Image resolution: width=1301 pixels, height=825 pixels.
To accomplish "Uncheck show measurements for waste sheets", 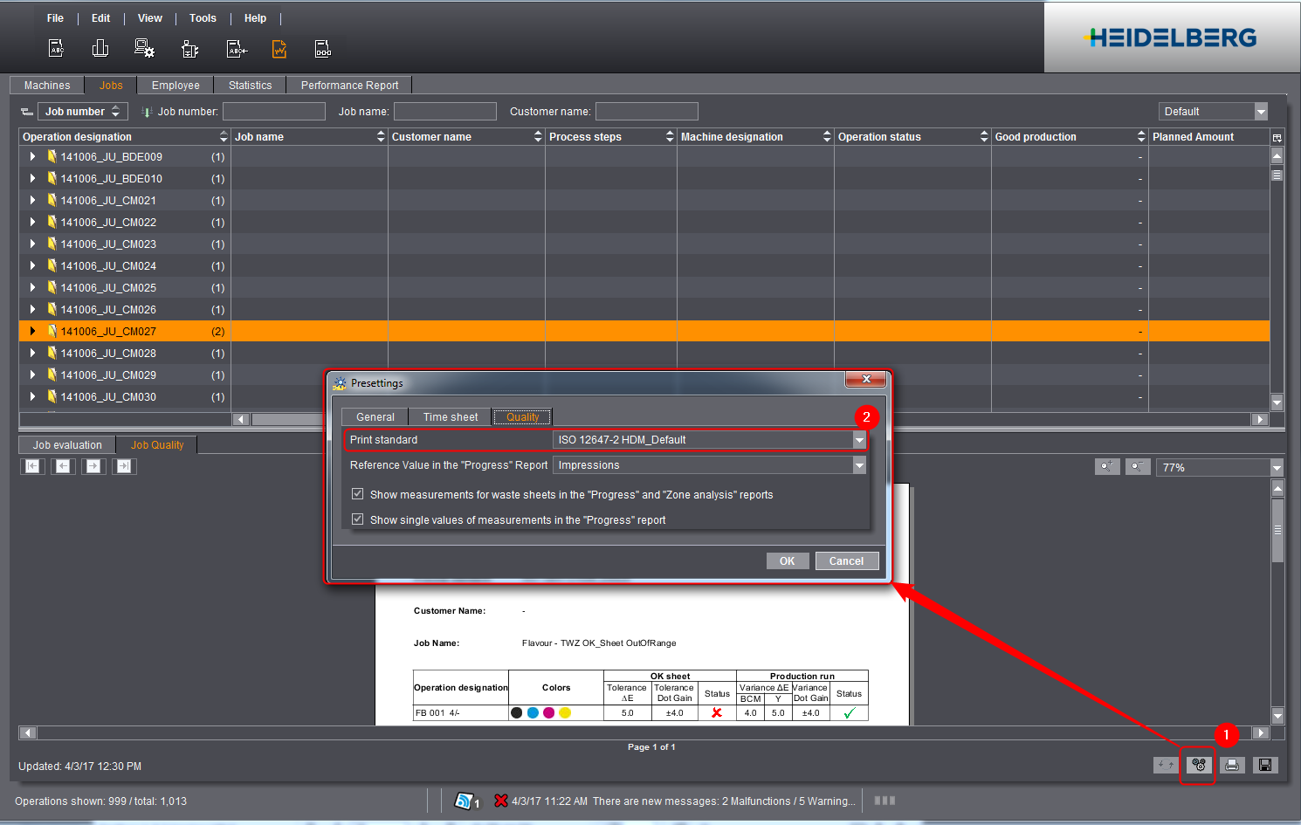I will tap(357, 494).
